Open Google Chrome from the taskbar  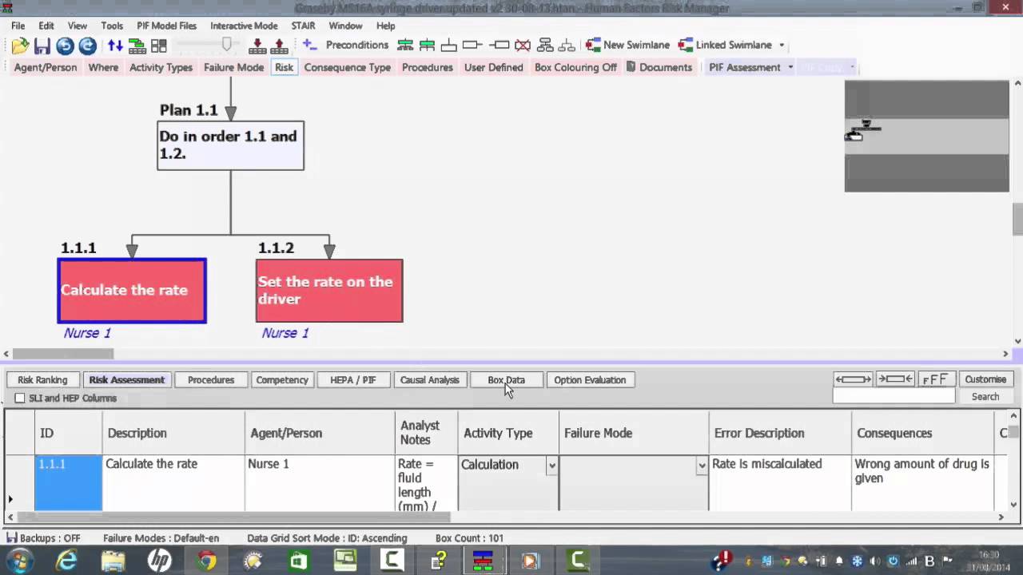coord(207,561)
